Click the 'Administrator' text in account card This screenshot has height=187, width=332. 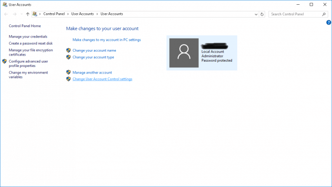click(212, 56)
